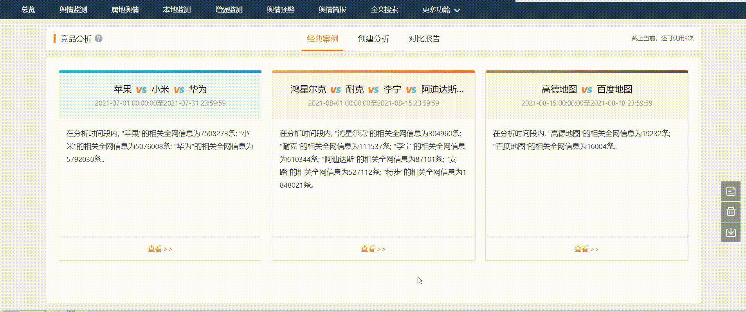Click the trash bin icon in the side floating bar
This screenshot has width=746, height=312.
(731, 212)
